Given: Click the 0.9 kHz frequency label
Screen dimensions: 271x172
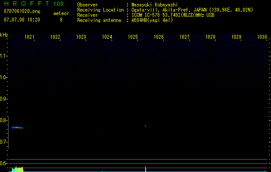Looking at the screenshot, I should [3, 99].
